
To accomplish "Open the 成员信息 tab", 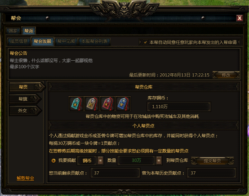I will (19, 41).
